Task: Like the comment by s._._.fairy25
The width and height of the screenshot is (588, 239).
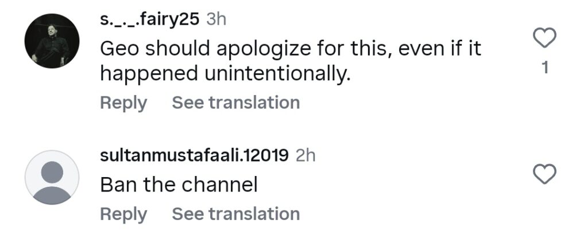Action: click(544, 38)
